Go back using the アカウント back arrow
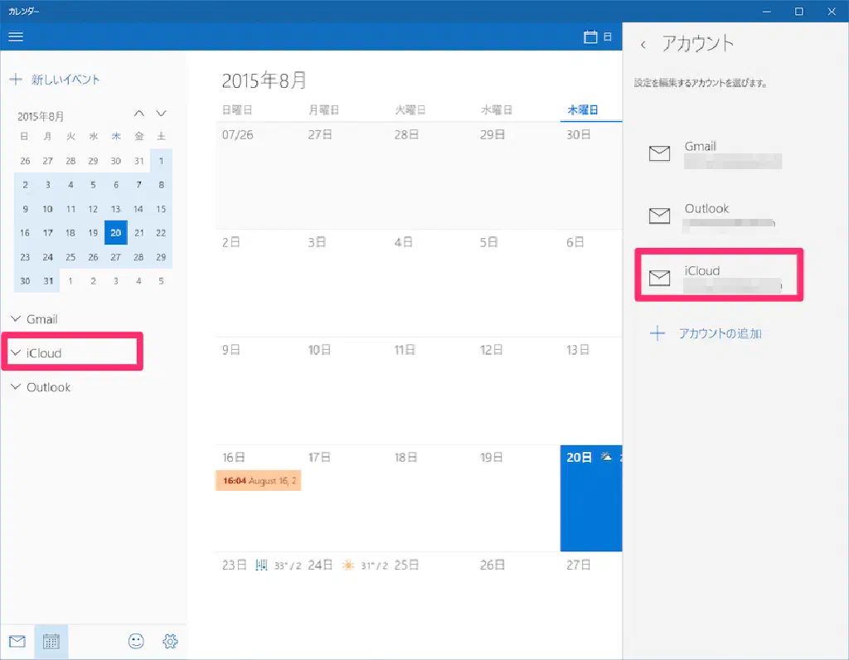 [x=643, y=45]
